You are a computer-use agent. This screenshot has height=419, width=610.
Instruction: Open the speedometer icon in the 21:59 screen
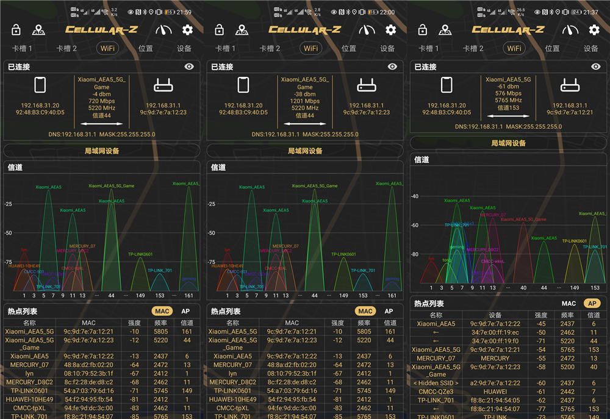[163, 29]
